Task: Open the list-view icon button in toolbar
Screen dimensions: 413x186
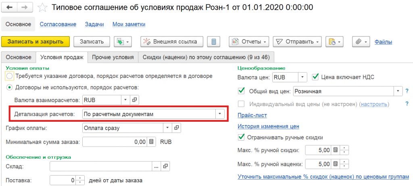Action: [213, 42]
